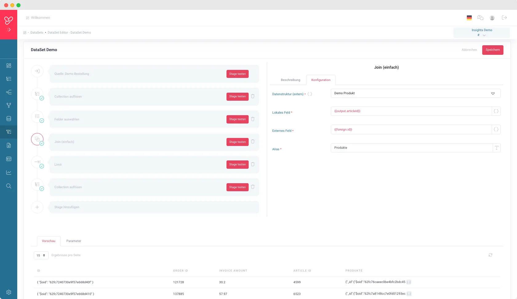This screenshot has width=517, height=299.
Task: Open the document icon in sidebar
Action: tap(9, 145)
